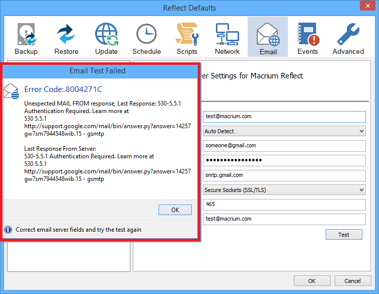
Task: Click the Test button
Action: [x=343, y=235]
